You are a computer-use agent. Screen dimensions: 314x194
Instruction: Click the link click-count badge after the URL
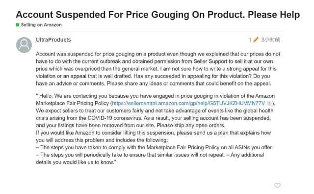coord(269,104)
